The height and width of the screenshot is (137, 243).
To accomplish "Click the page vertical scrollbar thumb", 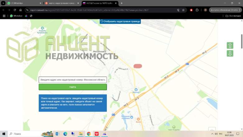I will click(242, 41).
